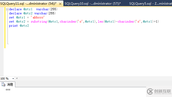Click the messages tab document icon
Screen dimensions: 172x97
pos(3,84)
